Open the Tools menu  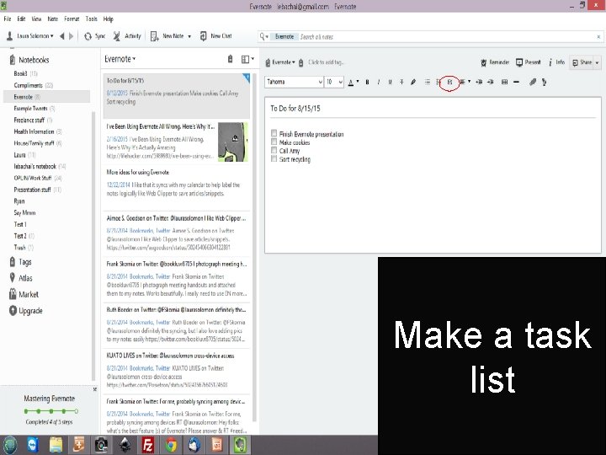point(91,19)
